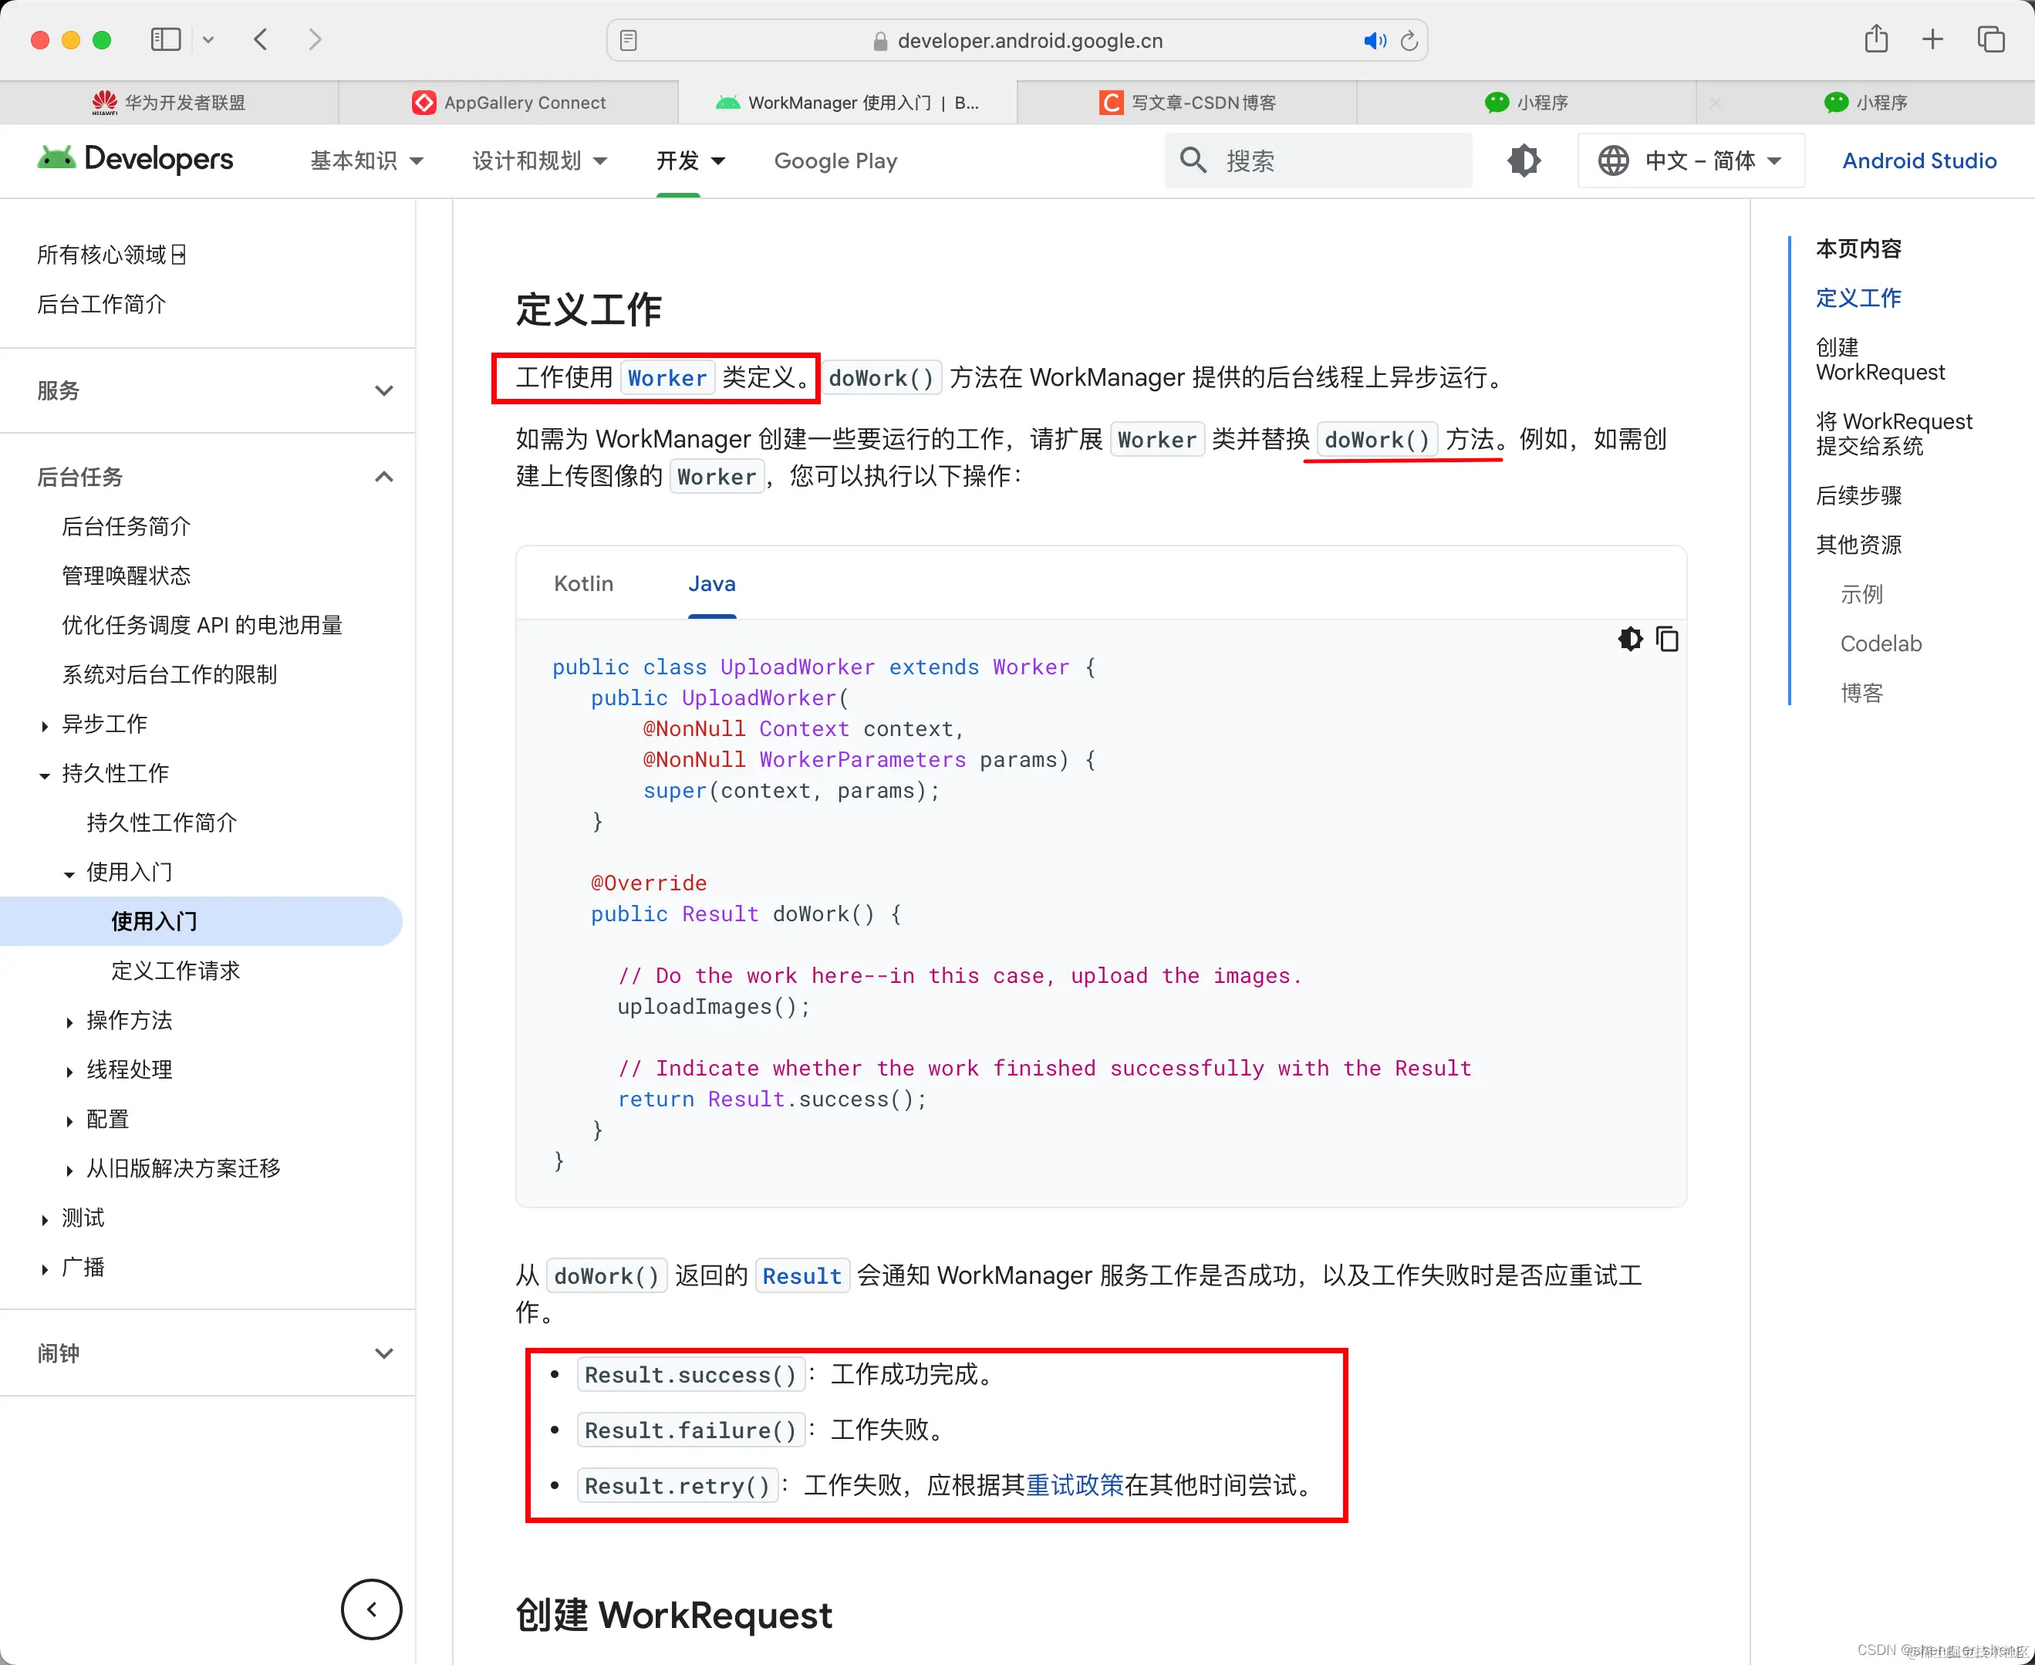
Task: Open the Android Studio link
Action: pos(1916,160)
